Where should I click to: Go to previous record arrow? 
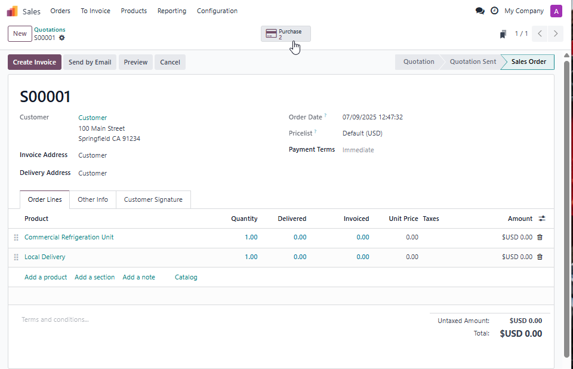(540, 33)
